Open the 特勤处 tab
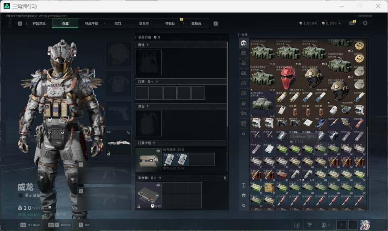The image size is (388, 231). [x=170, y=23]
